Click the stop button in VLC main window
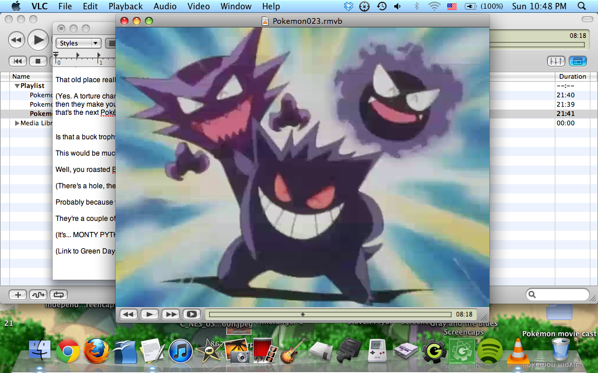 click(x=38, y=61)
